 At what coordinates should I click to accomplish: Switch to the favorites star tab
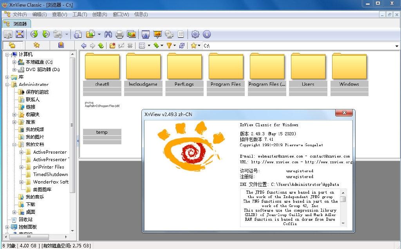click(36, 45)
